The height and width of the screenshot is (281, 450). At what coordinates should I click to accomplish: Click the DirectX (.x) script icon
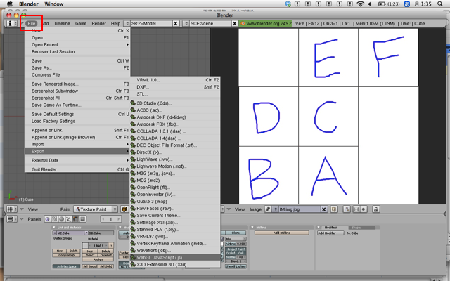pyautogui.click(x=133, y=152)
